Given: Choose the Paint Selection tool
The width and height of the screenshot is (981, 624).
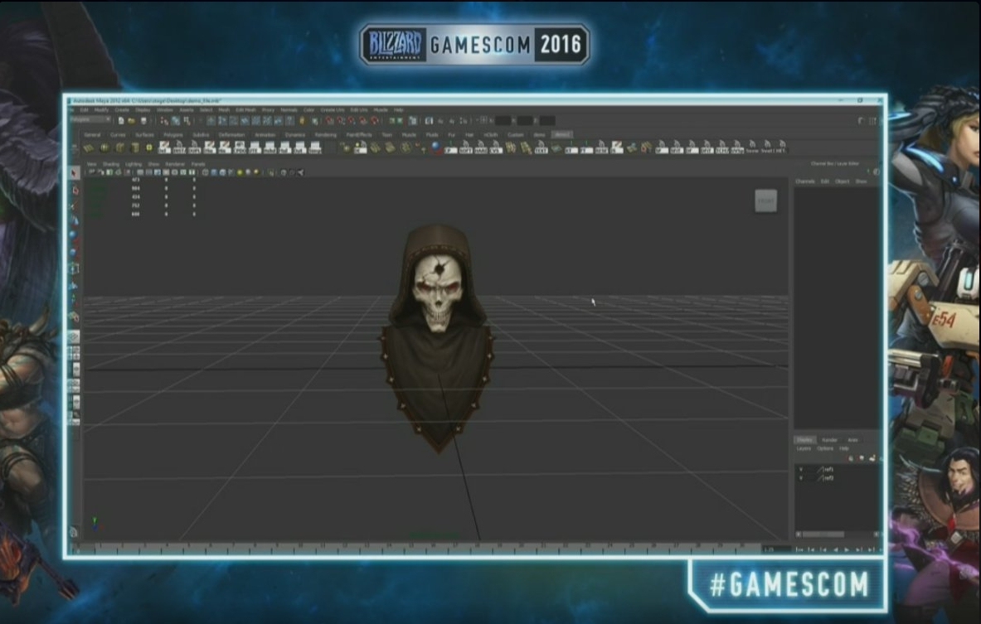Looking at the screenshot, I should point(75,205).
